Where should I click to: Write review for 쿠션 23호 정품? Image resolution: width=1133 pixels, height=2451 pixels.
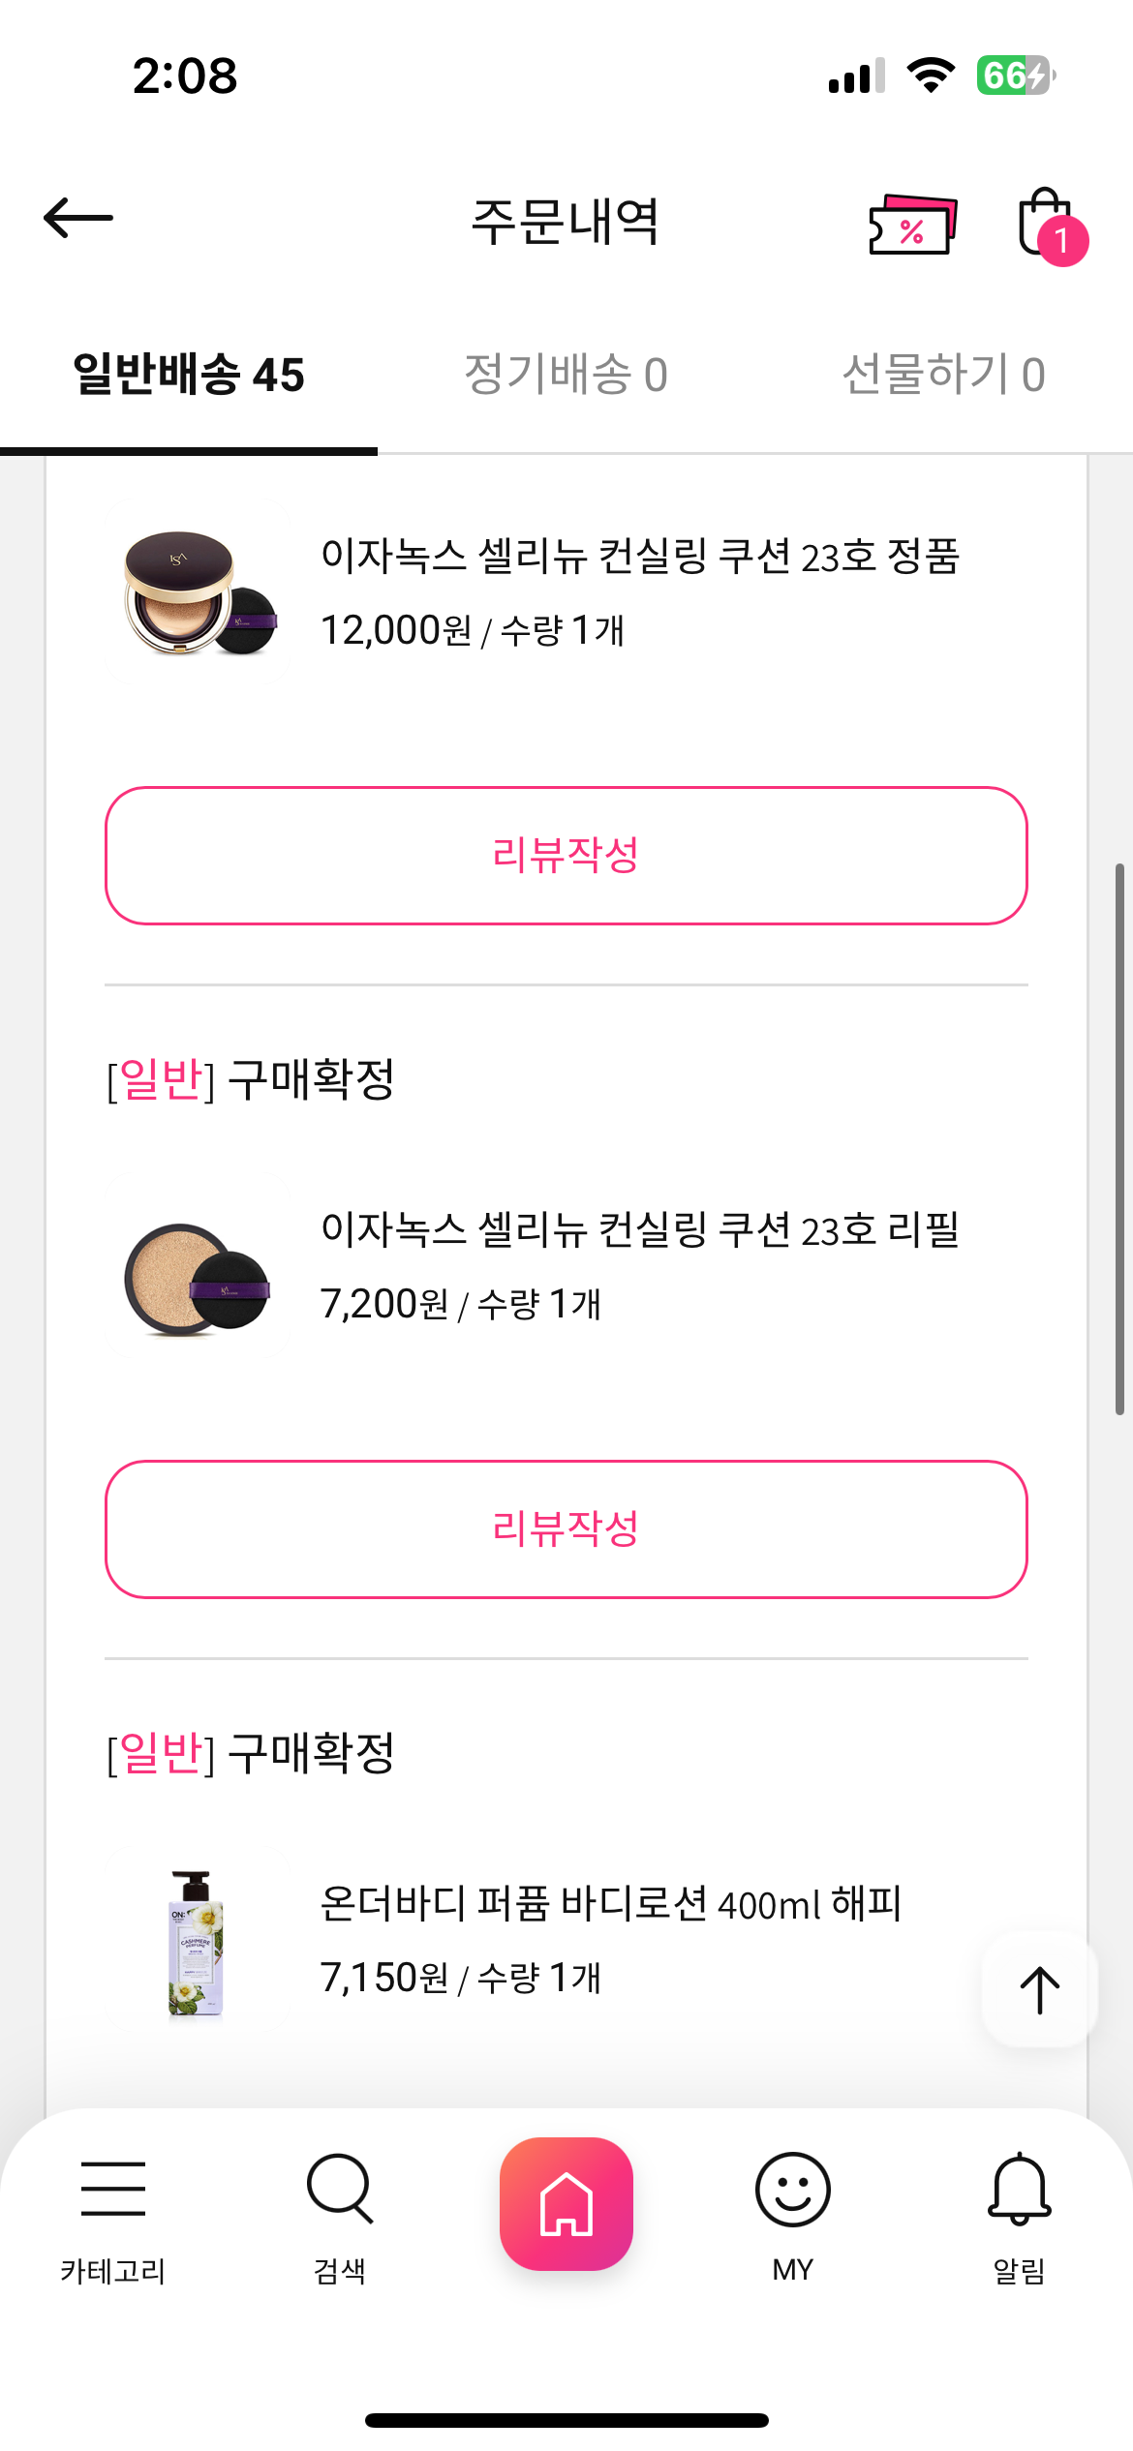click(x=566, y=856)
